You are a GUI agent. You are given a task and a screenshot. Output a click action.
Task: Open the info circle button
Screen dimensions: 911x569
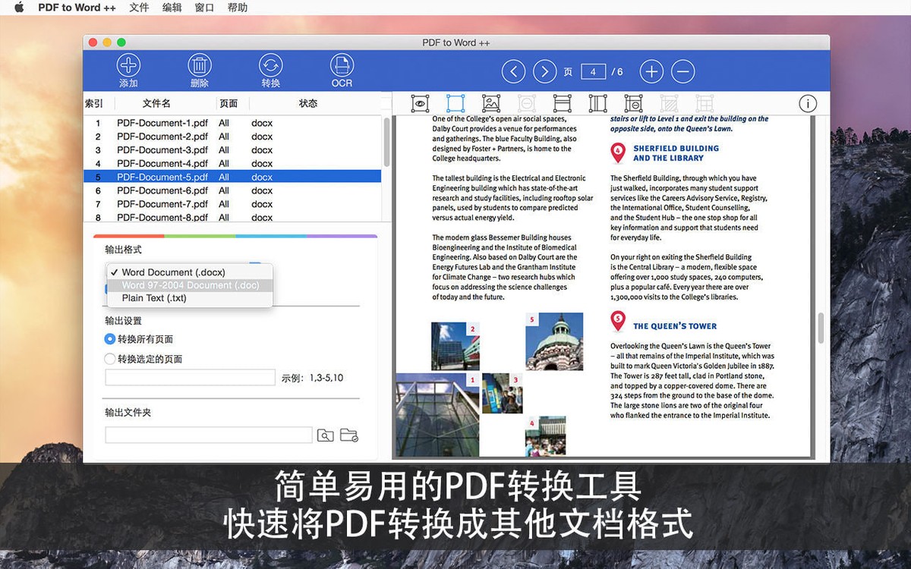808,103
